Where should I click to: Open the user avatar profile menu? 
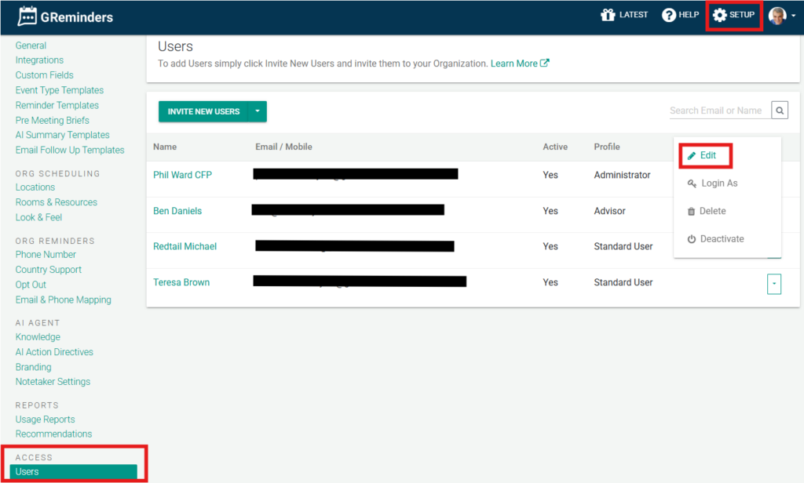pos(778,16)
